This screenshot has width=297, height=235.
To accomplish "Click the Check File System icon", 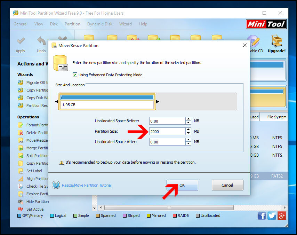I will [21, 186].
